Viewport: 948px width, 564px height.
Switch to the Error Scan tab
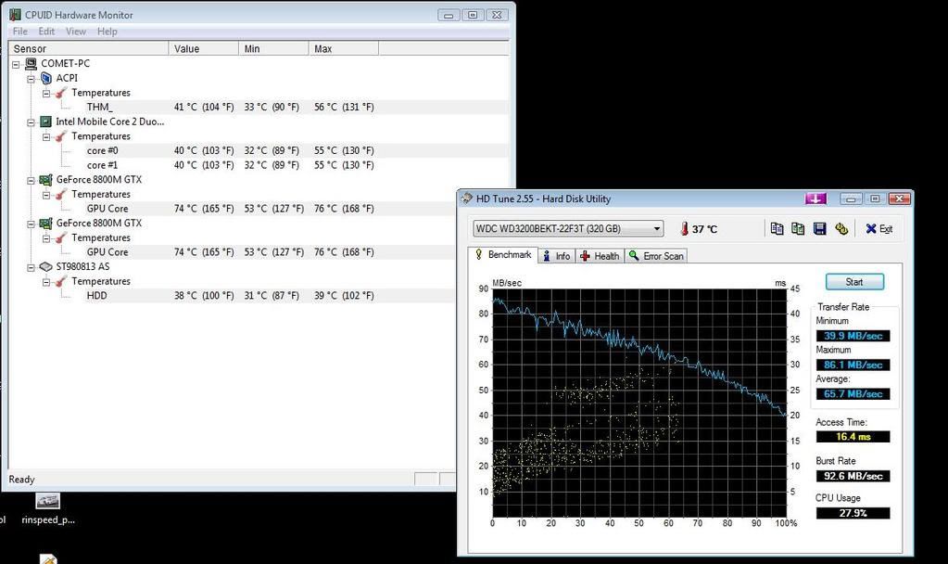coord(656,256)
